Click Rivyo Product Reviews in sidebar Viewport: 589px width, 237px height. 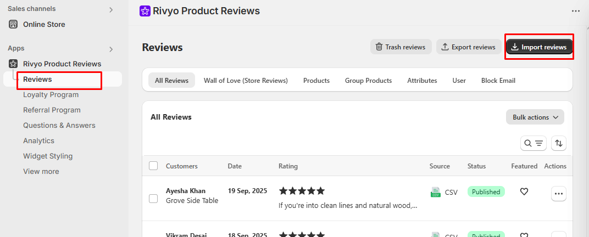tap(62, 64)
